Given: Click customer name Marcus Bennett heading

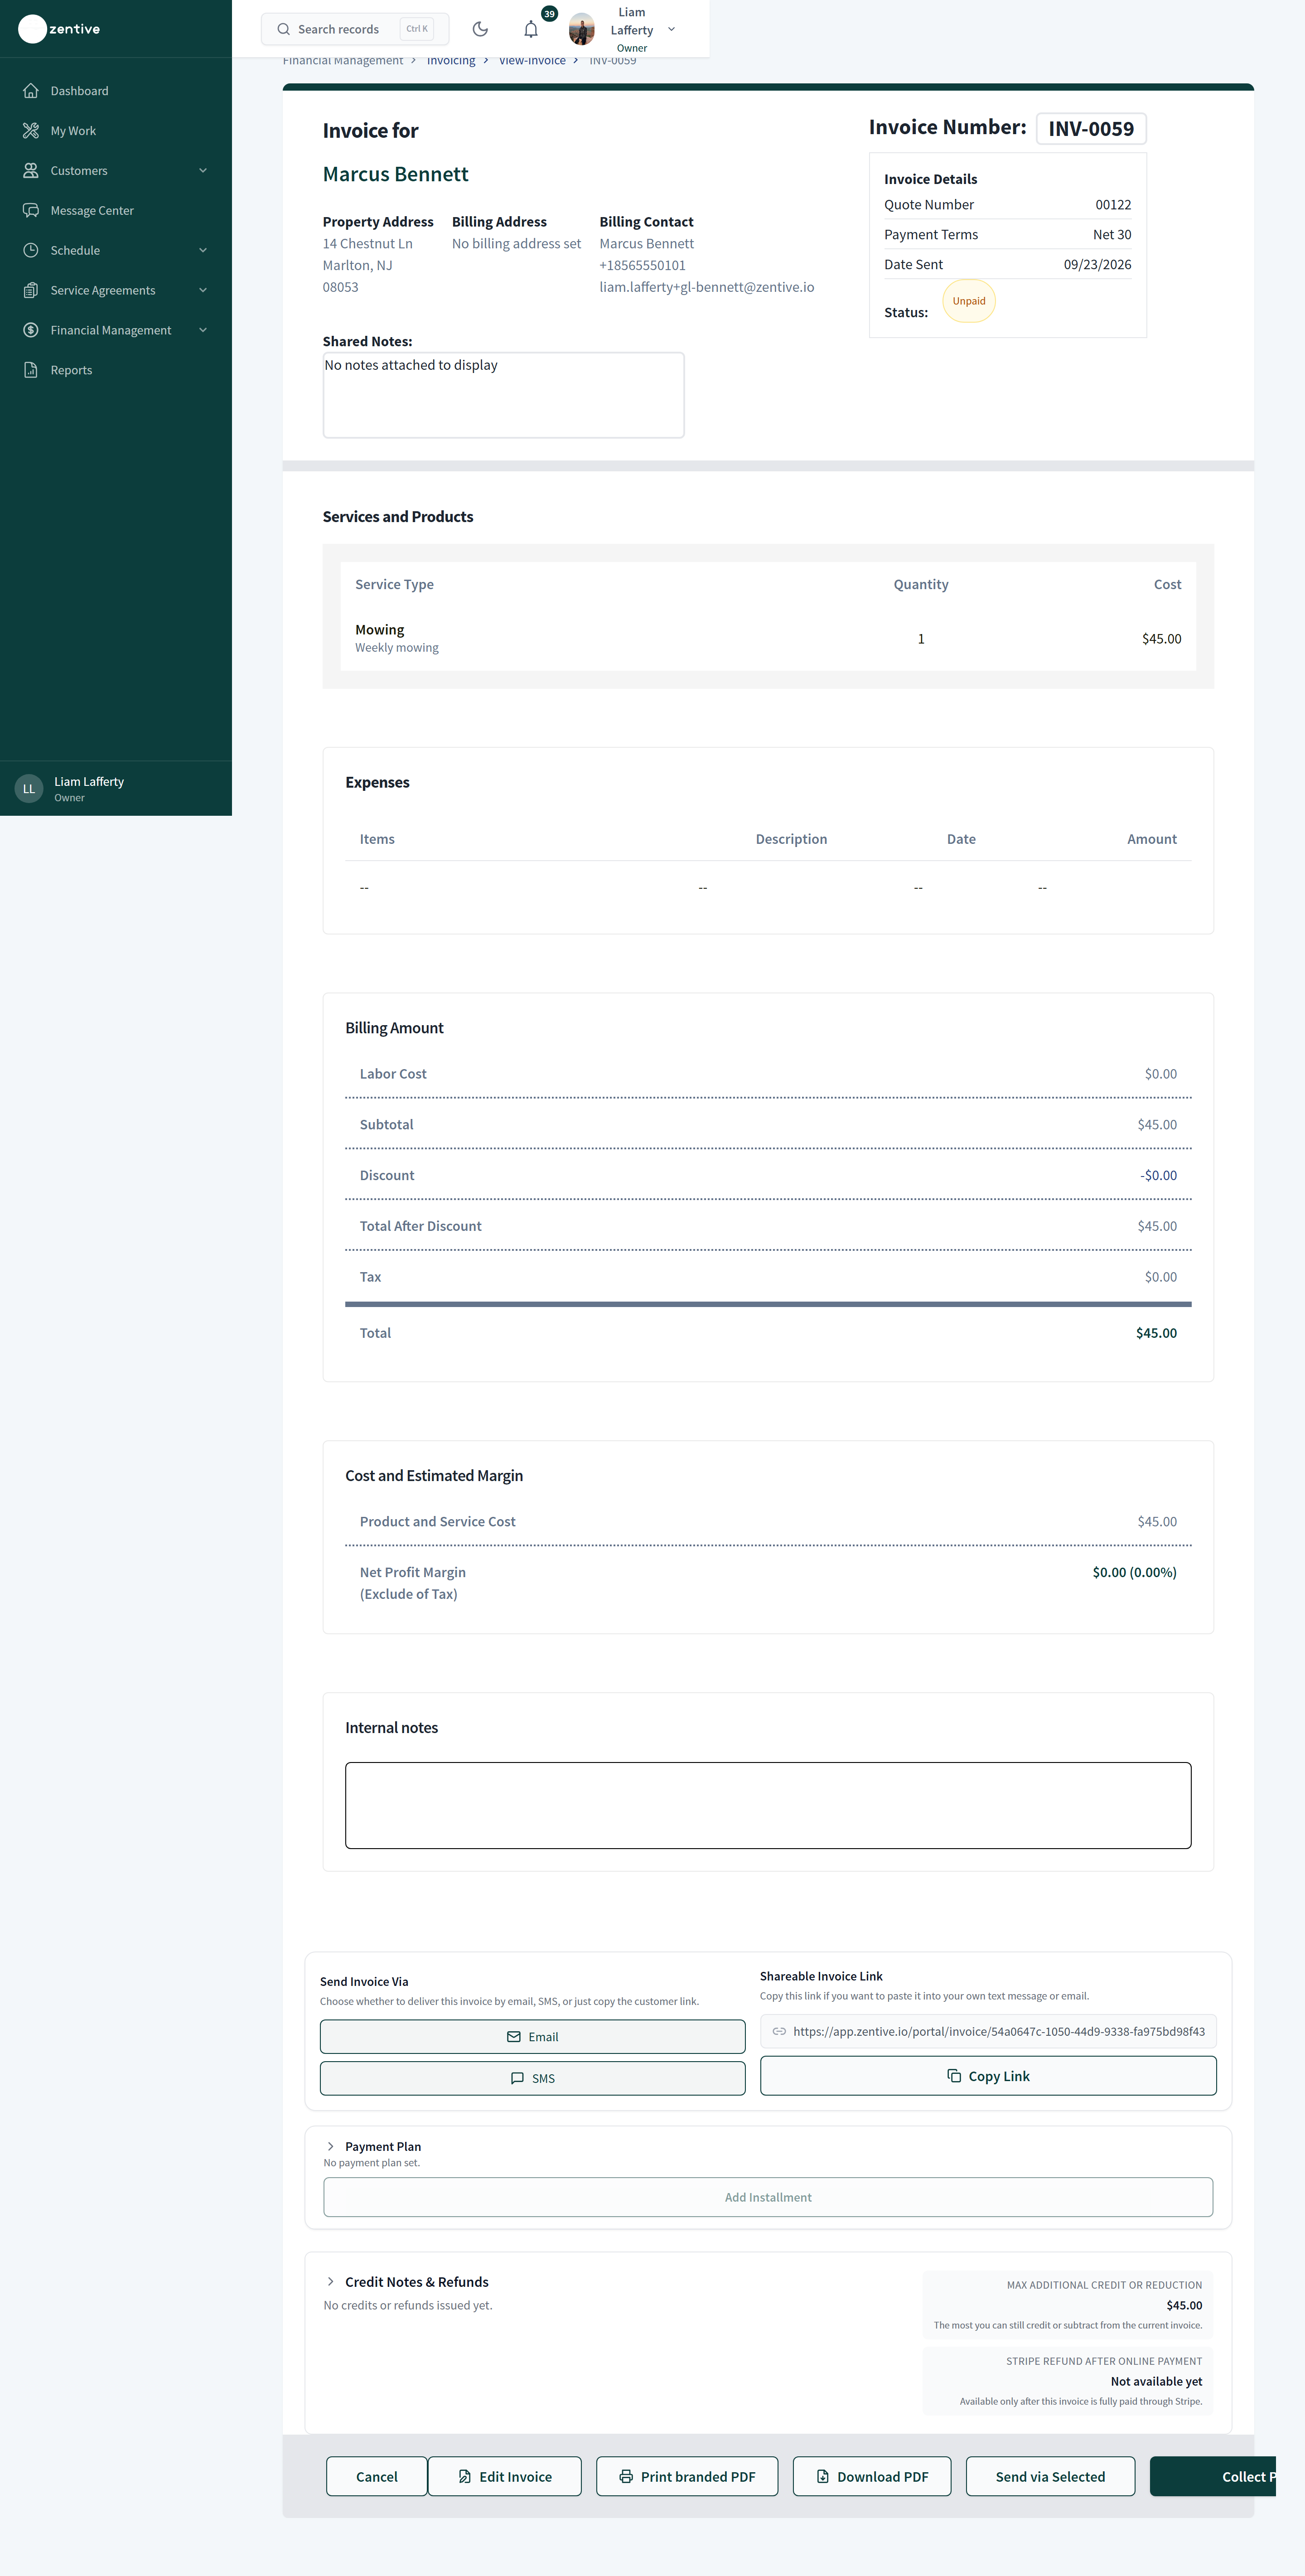Looking at the screenshot, I should coord(395,174).
